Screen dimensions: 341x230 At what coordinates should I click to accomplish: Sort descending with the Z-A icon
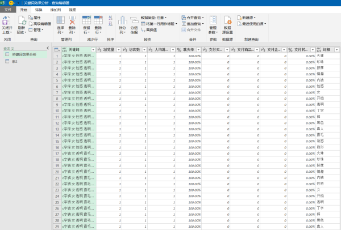(111, 24)
